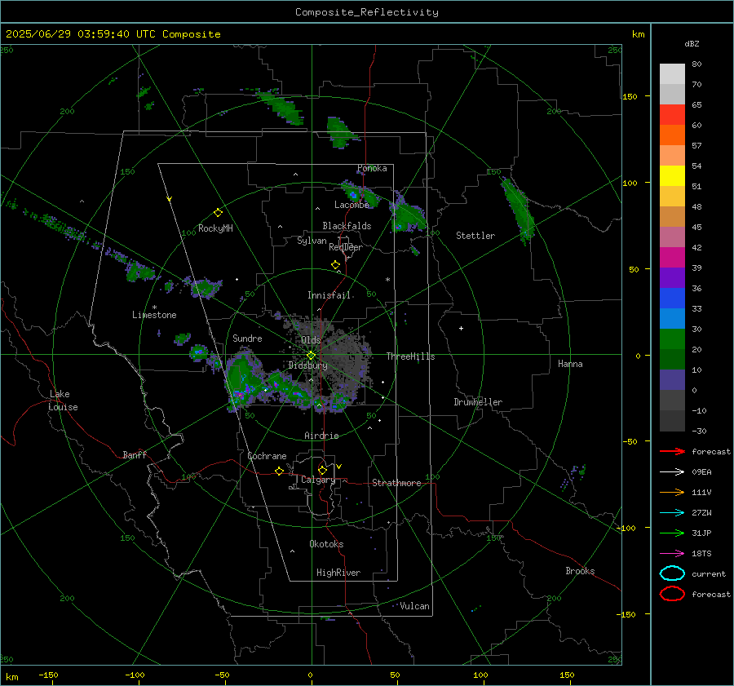Click the Cochrane city label
The height and width of the screenshot is (686, 734).
click(x=267, y=456)
